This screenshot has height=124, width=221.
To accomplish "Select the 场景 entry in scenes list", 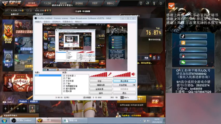I will [48, 76].
